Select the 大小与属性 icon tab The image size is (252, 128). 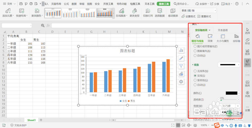point(223,38)
